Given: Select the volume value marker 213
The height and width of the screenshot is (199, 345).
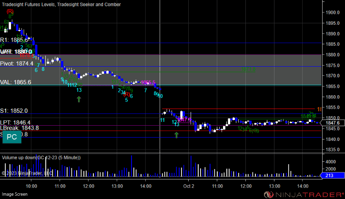Looking at the screenshot, I should [x=333, y=176].
